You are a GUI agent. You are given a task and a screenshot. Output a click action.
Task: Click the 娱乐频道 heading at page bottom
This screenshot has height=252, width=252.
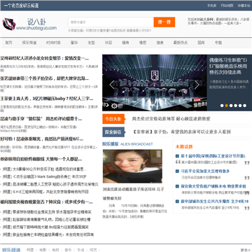[x=11, y=250]
